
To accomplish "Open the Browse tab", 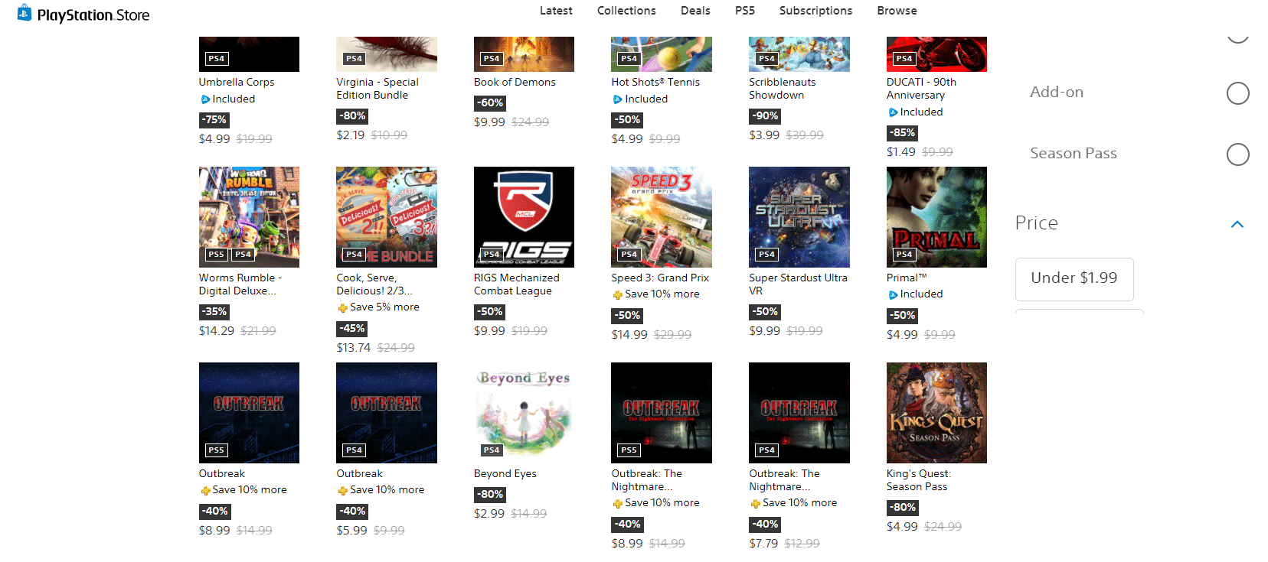I will (897, 11).
